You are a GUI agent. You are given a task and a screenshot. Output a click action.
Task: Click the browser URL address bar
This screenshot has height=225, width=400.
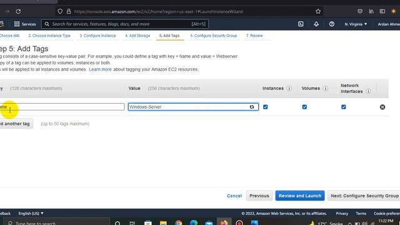click(x=188, y=11)
